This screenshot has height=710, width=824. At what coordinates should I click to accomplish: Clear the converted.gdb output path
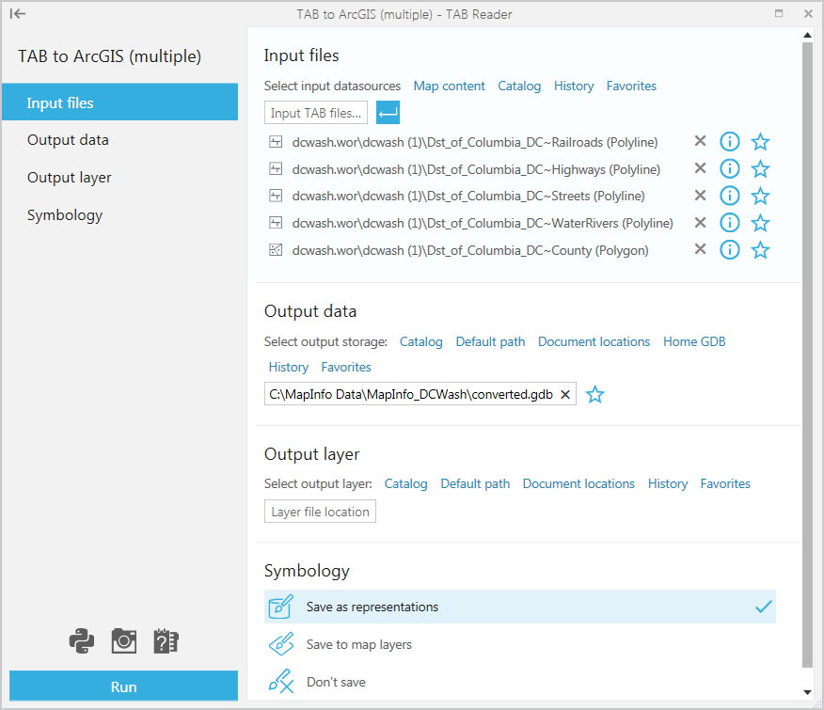point(565,395)
